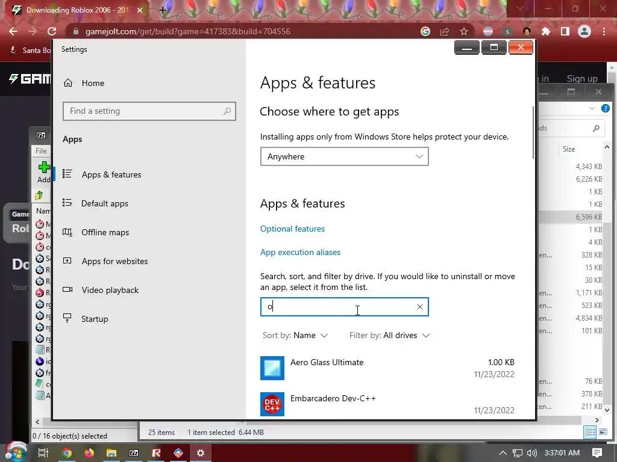617x462 pixels.
Task: Open the App execution aliases link
Action: point(300,252)
